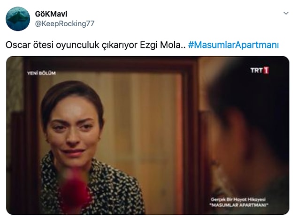Image resolution: width=298 pixels, height=219 pixels.
Task: Click the Gerçek Bir Hayat Hikayesi caption
Action: pos(238,199)
